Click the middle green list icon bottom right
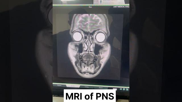 pos(124,89)
